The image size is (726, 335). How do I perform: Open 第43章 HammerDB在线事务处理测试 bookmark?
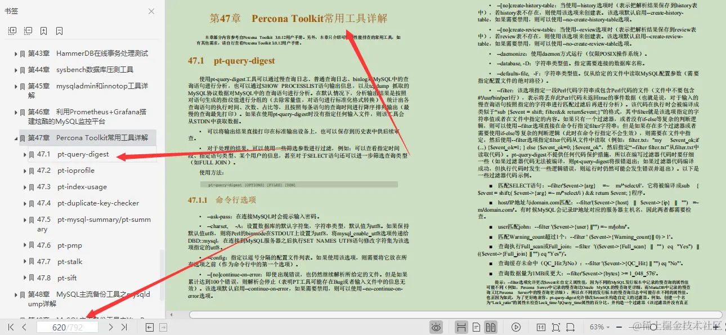pos(88,53)
